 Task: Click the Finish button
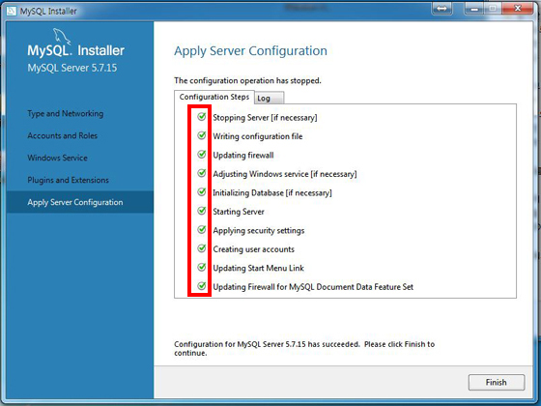pyautogui.click(x=497, y=382)
